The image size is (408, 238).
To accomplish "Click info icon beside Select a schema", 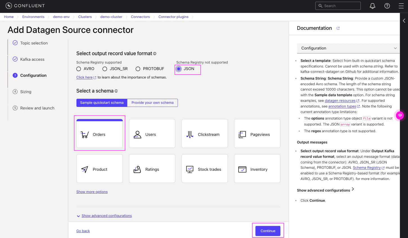I will 116,91.
